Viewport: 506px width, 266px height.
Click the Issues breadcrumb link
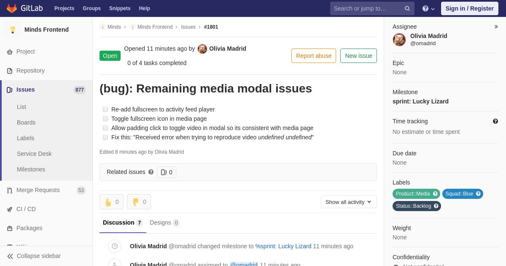point(188,27)
